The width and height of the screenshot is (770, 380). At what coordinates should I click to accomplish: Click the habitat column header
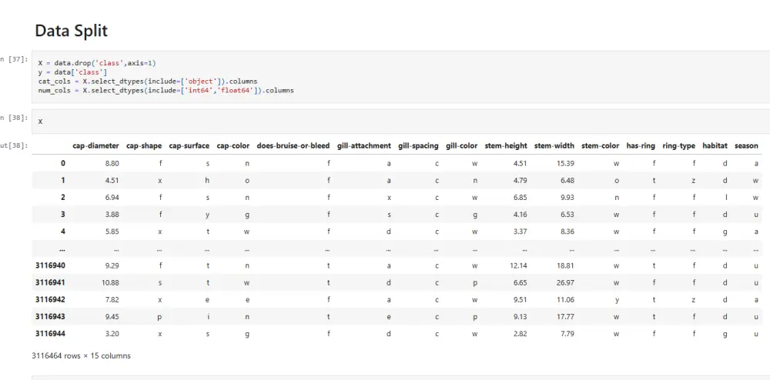point(715,145)
